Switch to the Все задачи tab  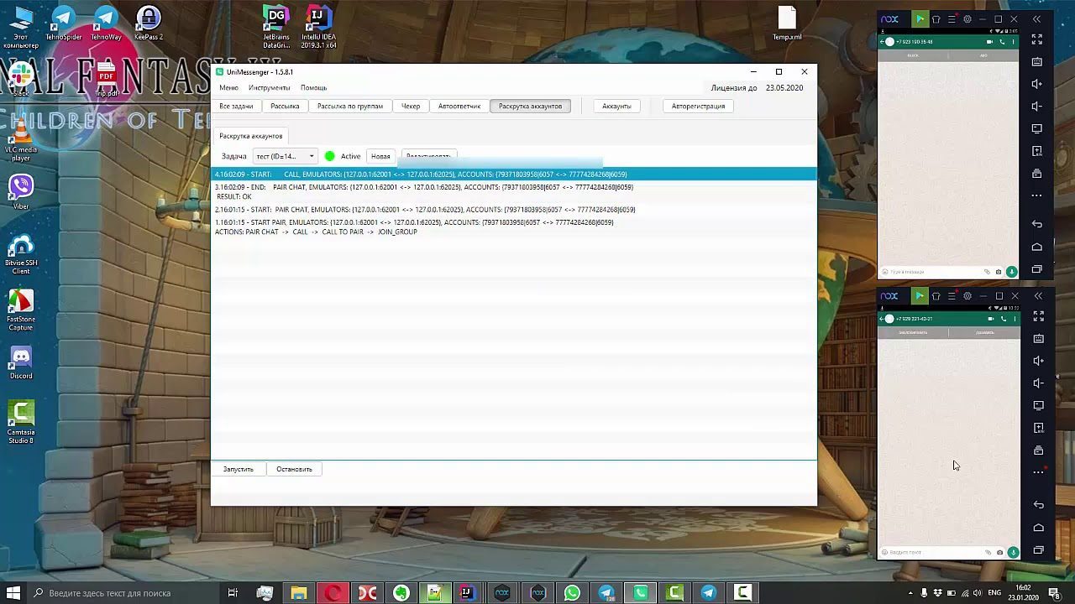(236, 106)
